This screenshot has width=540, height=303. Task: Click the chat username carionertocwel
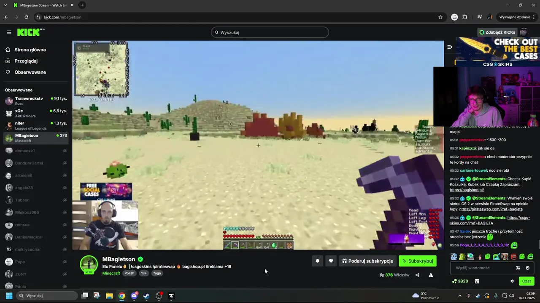click(473, 170)
